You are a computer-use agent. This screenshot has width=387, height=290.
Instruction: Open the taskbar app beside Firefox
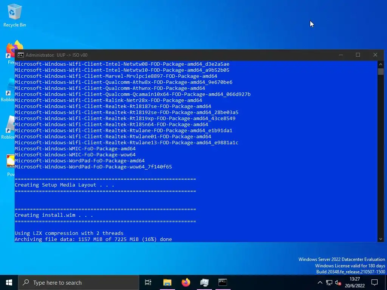pos(204,282)
